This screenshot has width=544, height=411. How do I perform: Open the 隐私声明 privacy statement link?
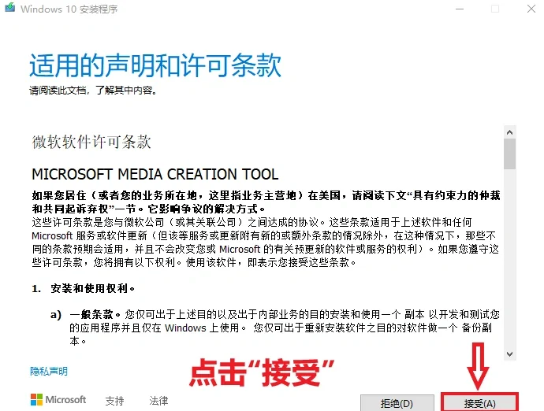pyautogui.click(x=49, y=371)
